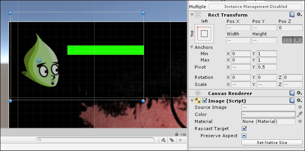Open Source Image object picker circle
Image resolution: width=305 pixels, height=151 pixels.
pos(300,107)
